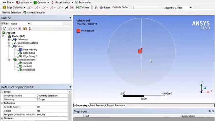This screenshot has height=121, width=215.
Task: Click the Visible Yes value
Action: click(52, 111)
